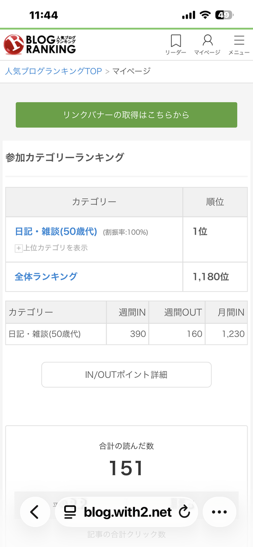This screenshot has height=547, width=253.
Task: Follow 人気ブログランキングTOP breadcrumb link
Action: point(53,71)
